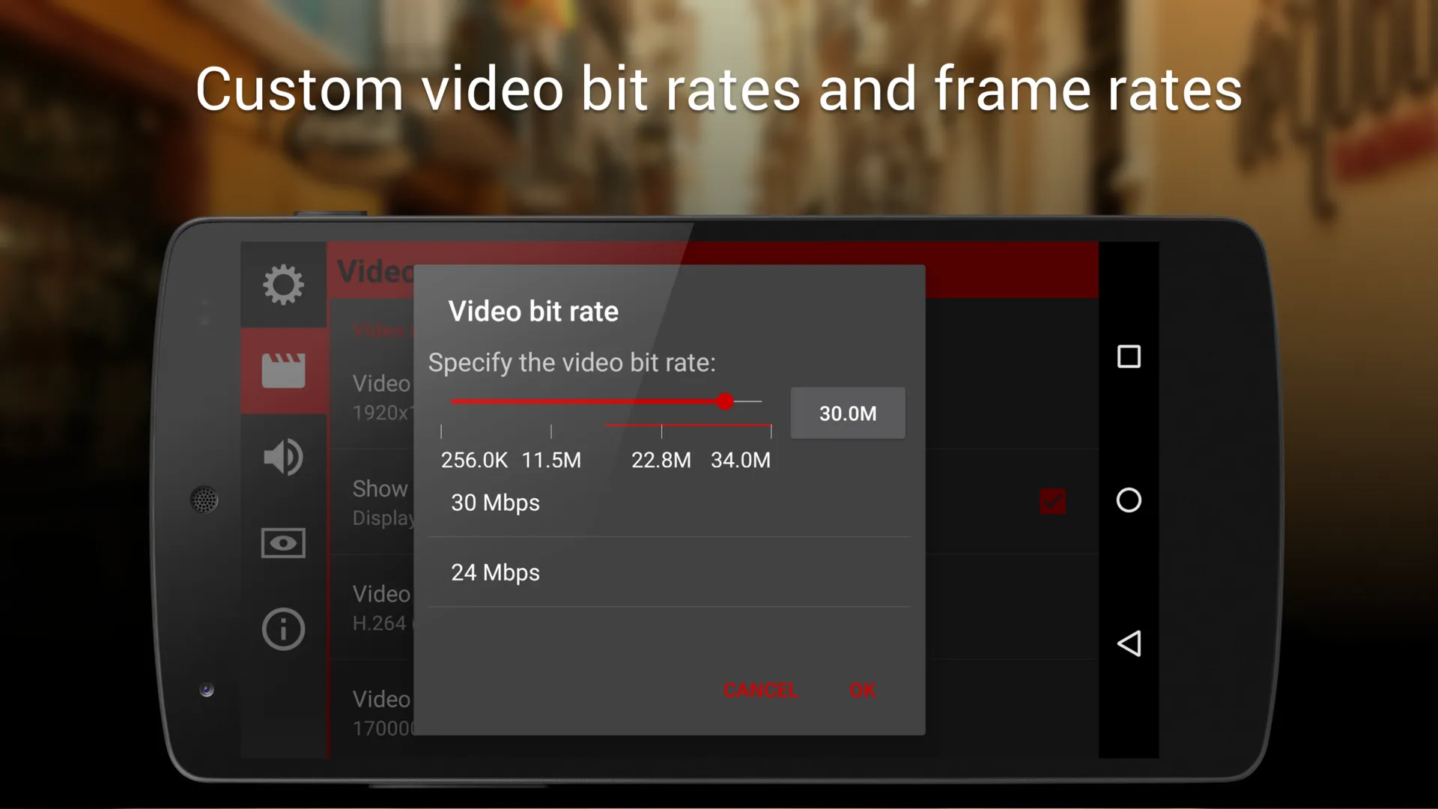This screenshot has width=1438, height=809.
Task: Tap the info icon
Action: point(283,630)
